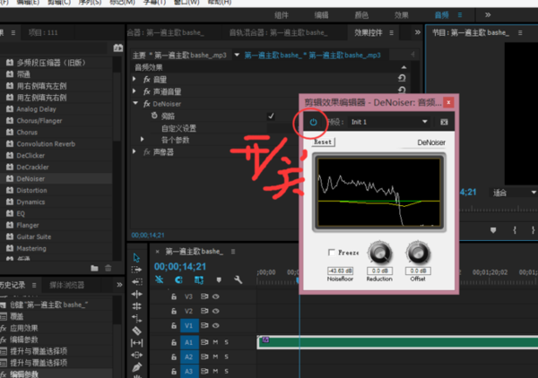This screenshot has width=538, height=378.
Task: Click delete trash icon in effects panel
Action: 108,268
